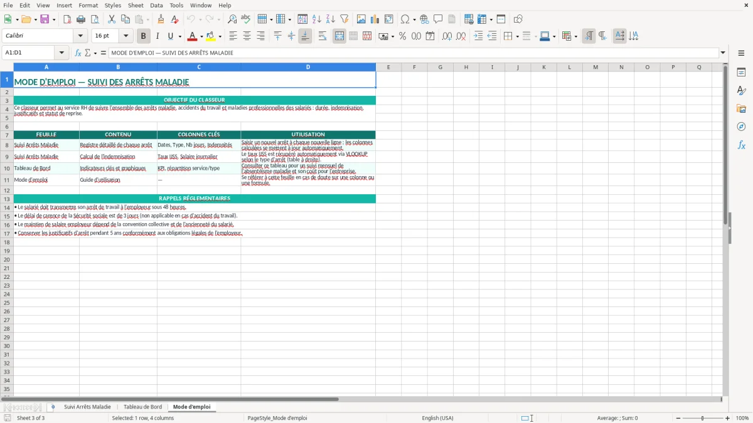Insert an image
The height and width of the screenshot is (423, 753).
(361, 19)
